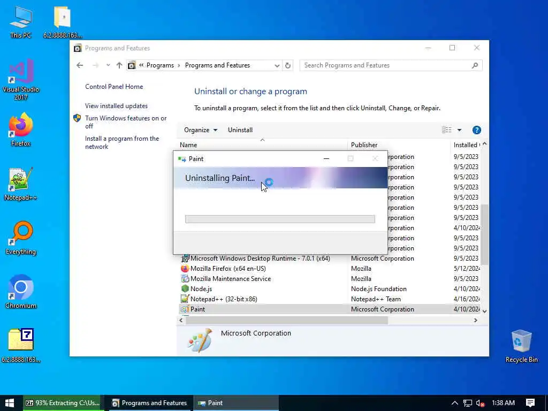This screenshot has width=548, height=411.
Task: Click the search magnifier icon
Action: tap(475, 65)
